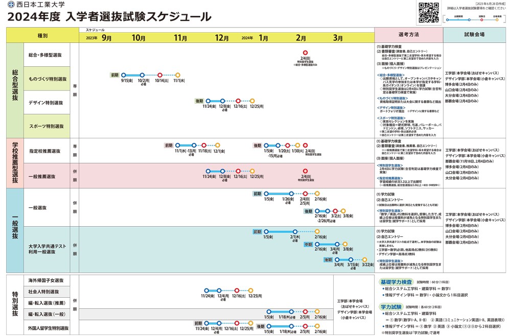This screenshot has width=511, height=336.
Task: Click the red 2/4|日| marker in 一般推薦選抜 row
Action: tap(305, 171)
